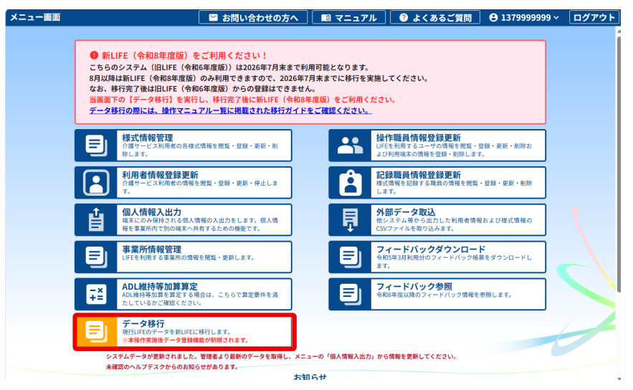Screen dimensions: 633x390
Task: Click the 事業所情報管理 icon
Action: tap(96, 257)
